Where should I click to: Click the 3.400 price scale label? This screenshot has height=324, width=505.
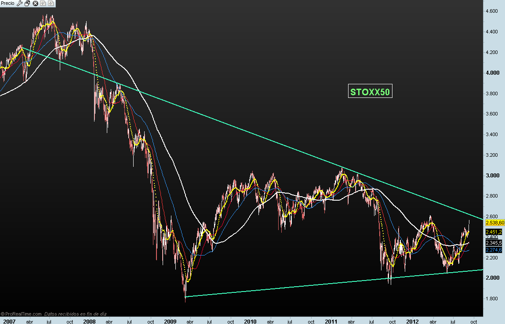click(x=492, y=134)
